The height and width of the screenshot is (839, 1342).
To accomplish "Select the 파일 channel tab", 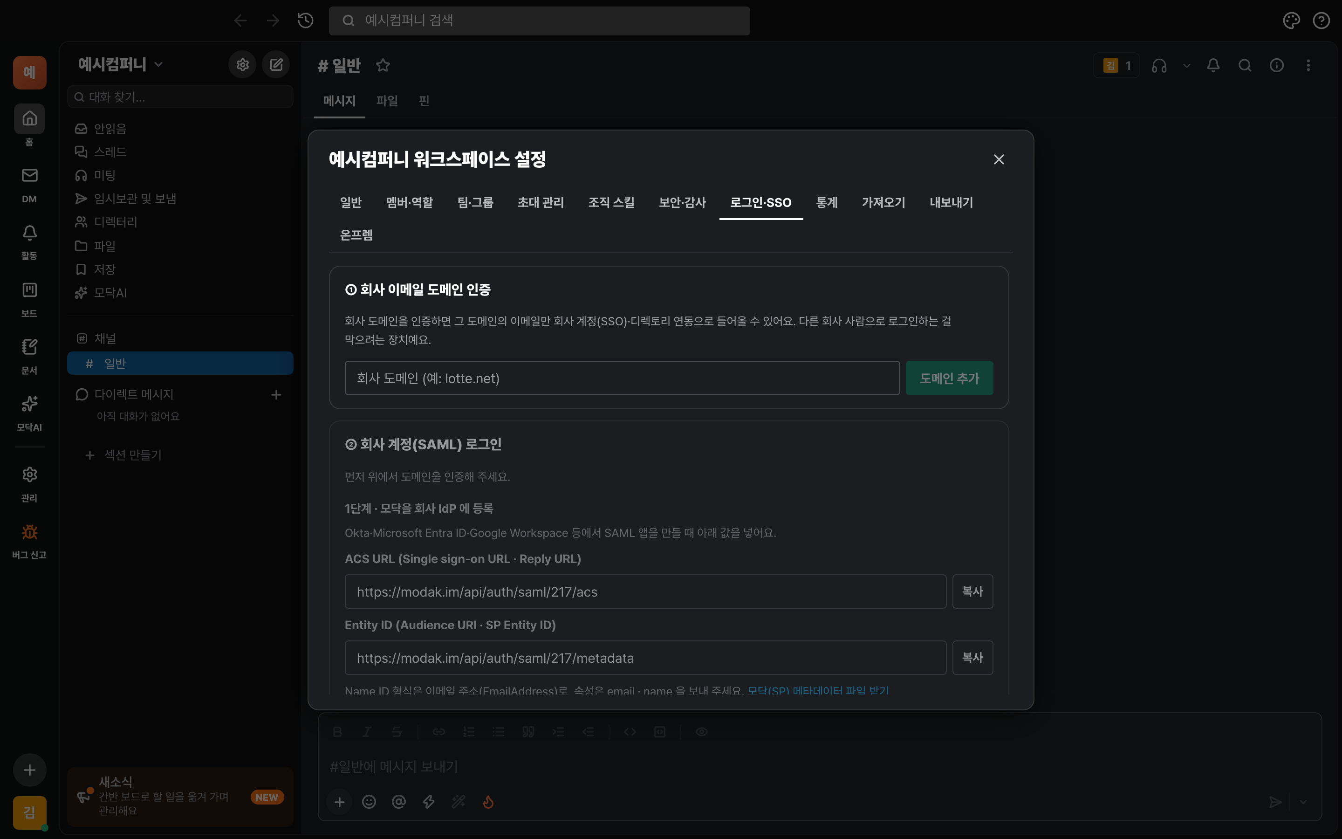I will pyautogui.click(x=386, y=101).
